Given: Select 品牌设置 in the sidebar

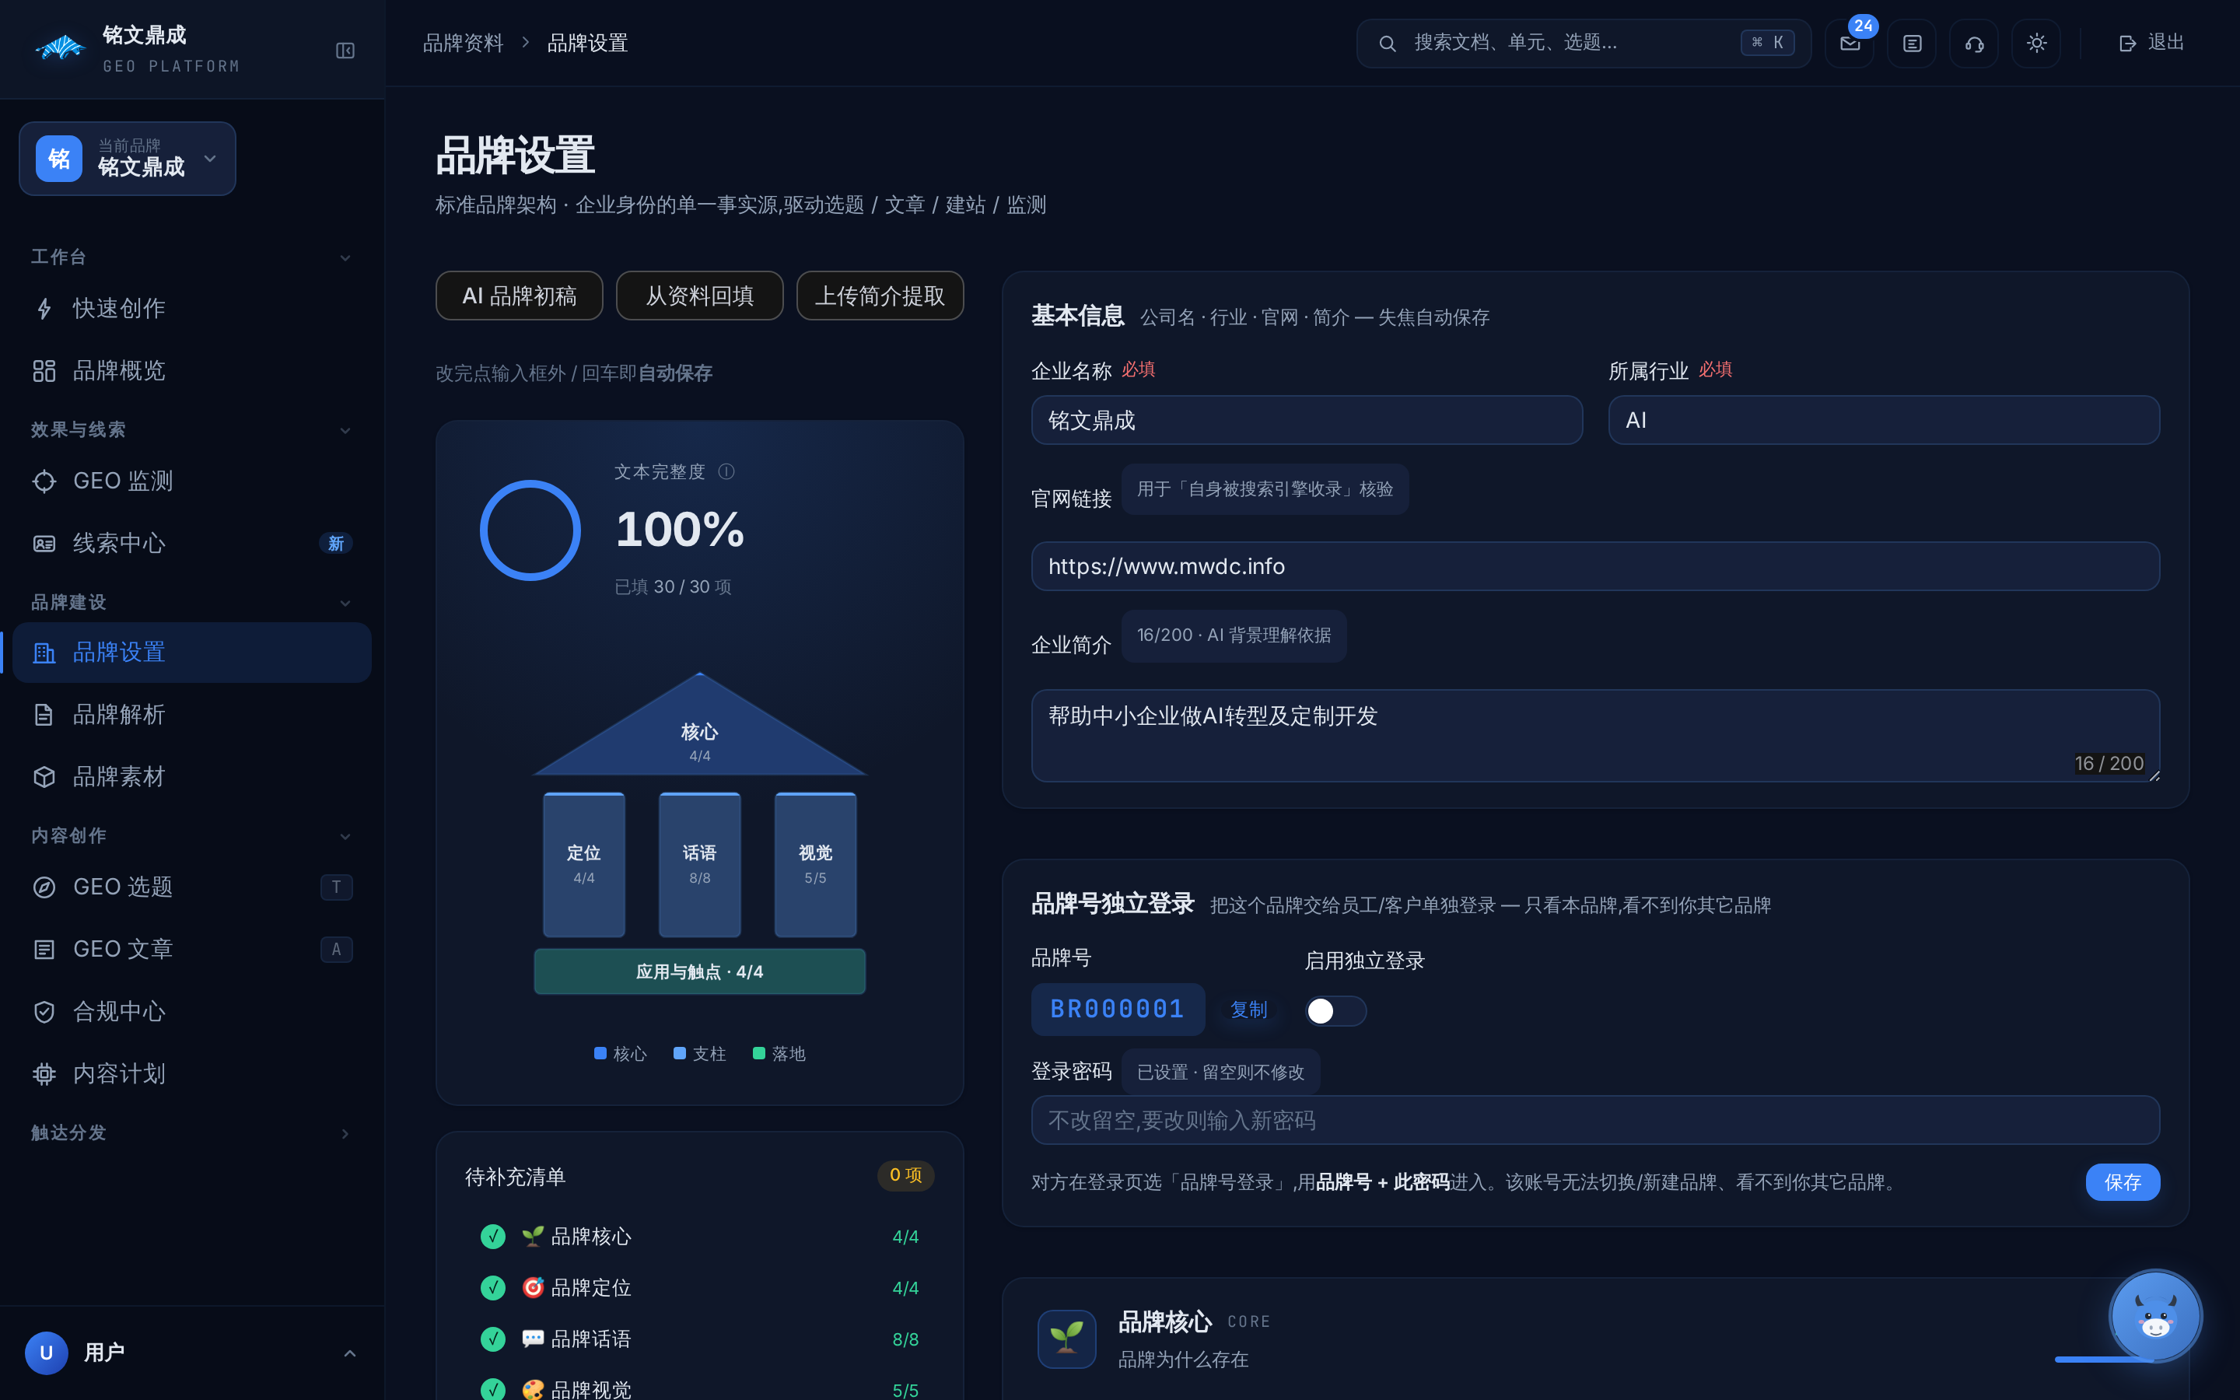Looking at the screenshot, I should (191, 653).
